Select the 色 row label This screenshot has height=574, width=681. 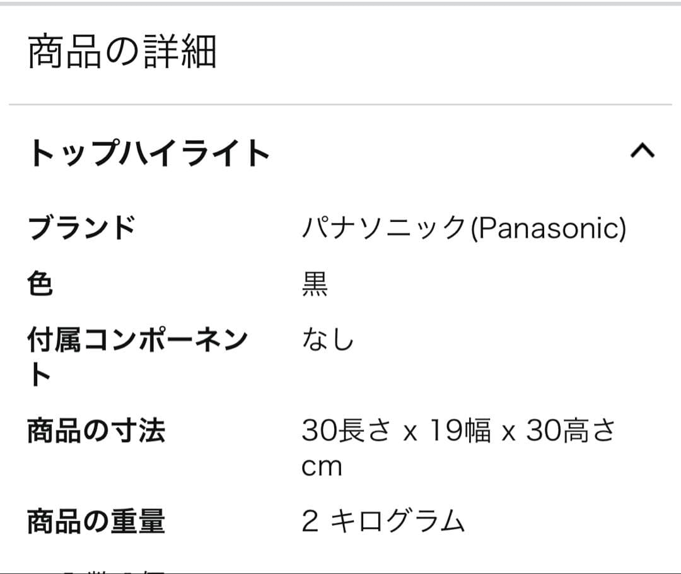point(40,284)
